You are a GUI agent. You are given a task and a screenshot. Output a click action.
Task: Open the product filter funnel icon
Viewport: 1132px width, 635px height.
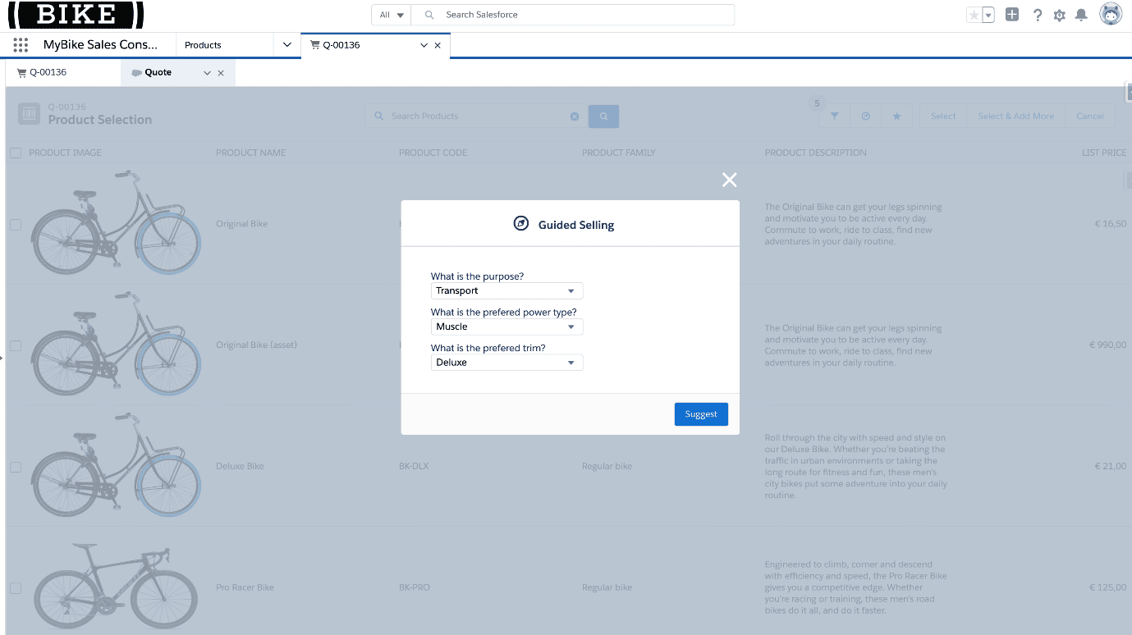tap(834, 116)
